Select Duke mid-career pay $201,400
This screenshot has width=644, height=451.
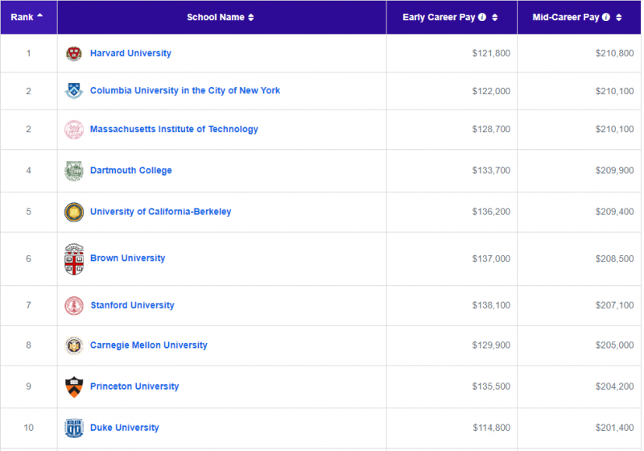(x=614, y=428)
